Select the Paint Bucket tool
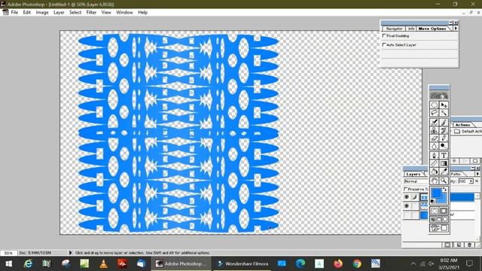The height and width of the screenshot is (271, 482). click(x=434, y=172)
